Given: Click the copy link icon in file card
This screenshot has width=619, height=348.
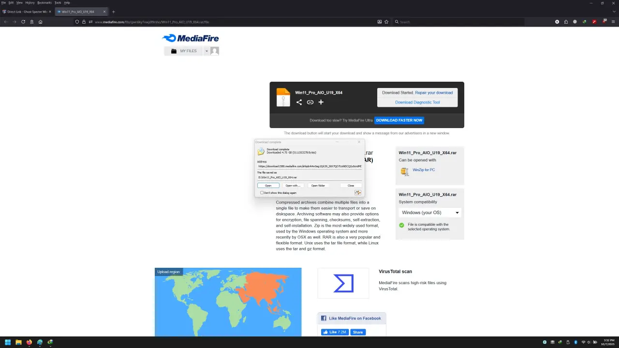Looking at the screenshot, I should point(310,102).
